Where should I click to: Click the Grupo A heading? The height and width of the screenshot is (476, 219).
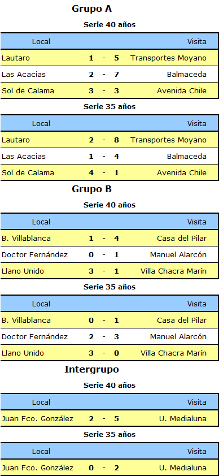pos(92,9)
